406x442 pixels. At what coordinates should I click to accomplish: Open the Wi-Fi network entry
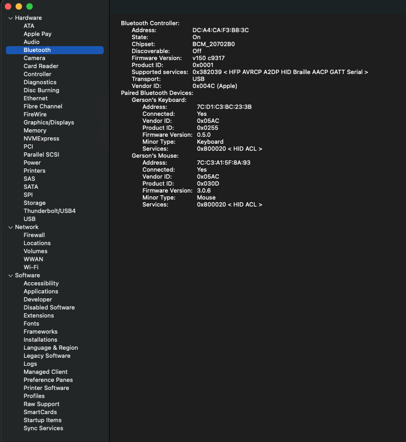(x=31, y=267)
